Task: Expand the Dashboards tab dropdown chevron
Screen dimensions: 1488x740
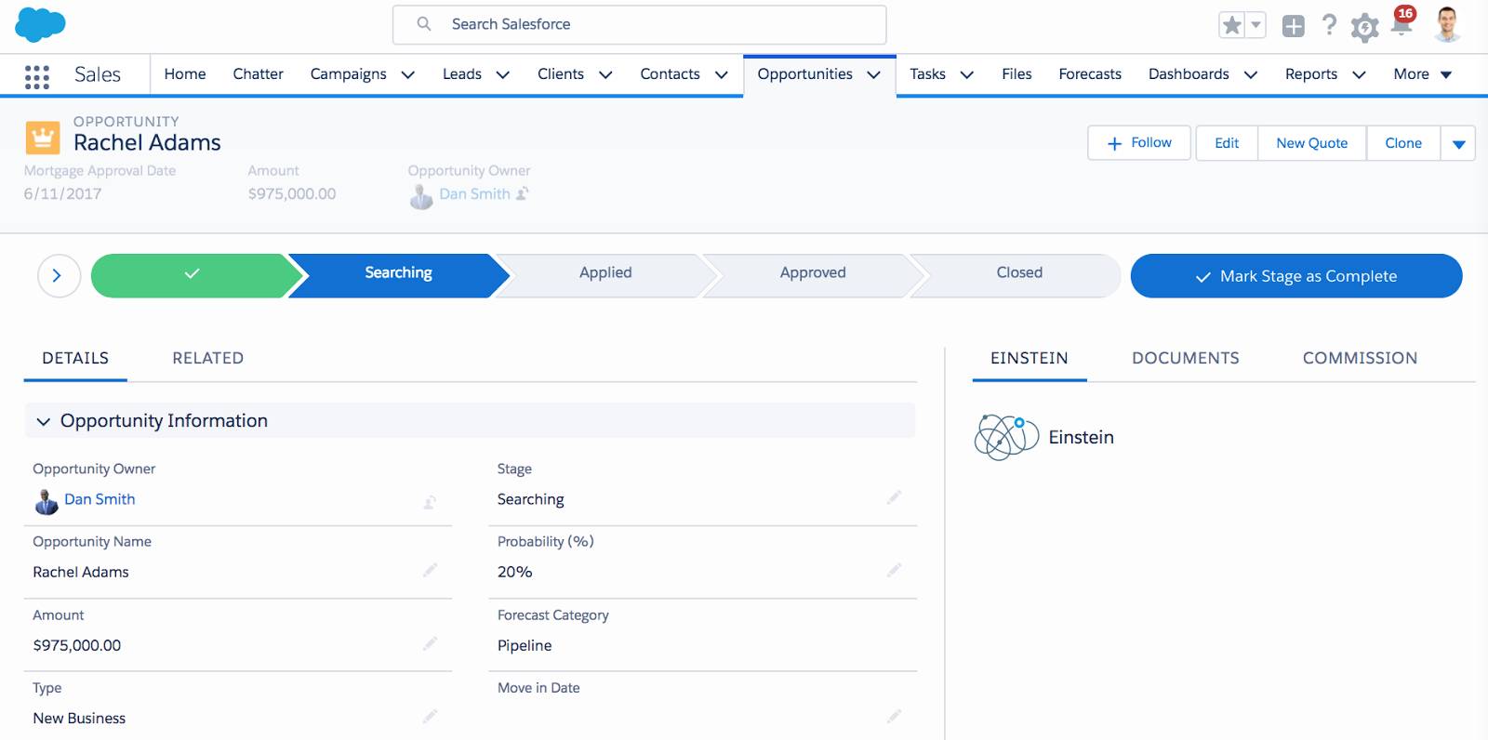Action: [x=1250, y=75]
